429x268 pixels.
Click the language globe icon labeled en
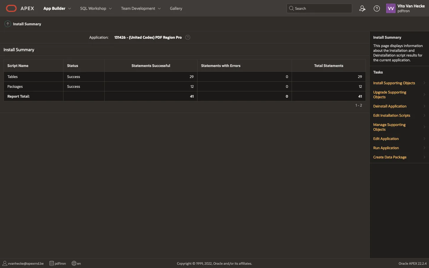click(74, 263)
